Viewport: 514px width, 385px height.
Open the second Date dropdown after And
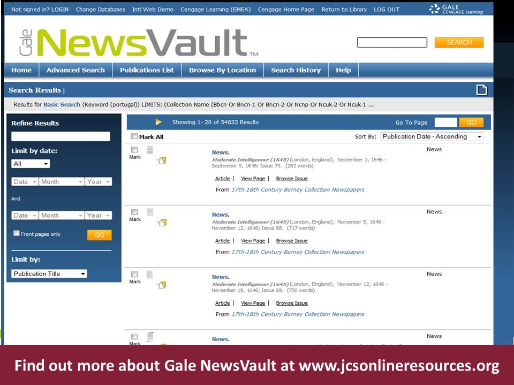[x=25, y=215]
